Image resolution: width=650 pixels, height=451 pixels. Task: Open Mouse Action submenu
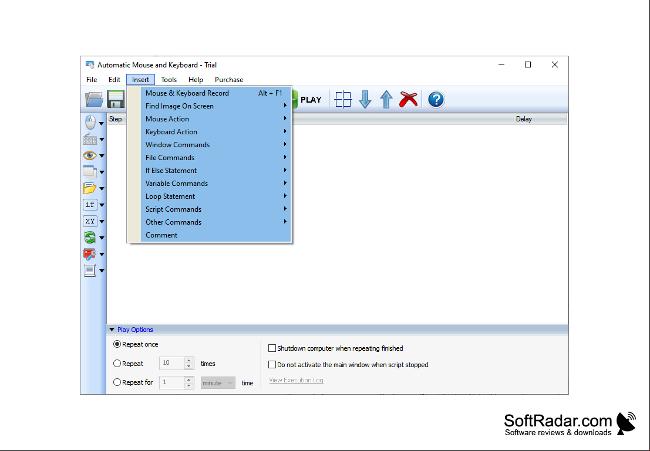[x=215, y=119]
